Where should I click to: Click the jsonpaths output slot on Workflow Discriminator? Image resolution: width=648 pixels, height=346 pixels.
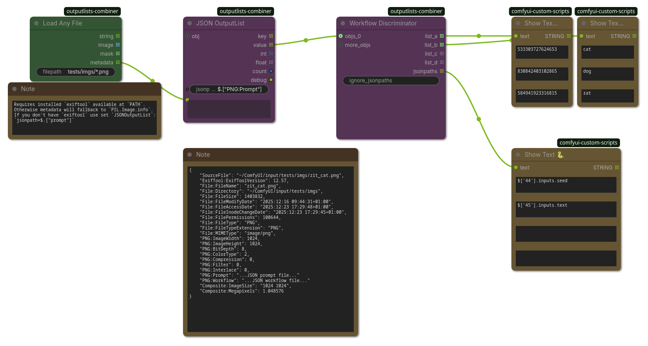(442, 71)
